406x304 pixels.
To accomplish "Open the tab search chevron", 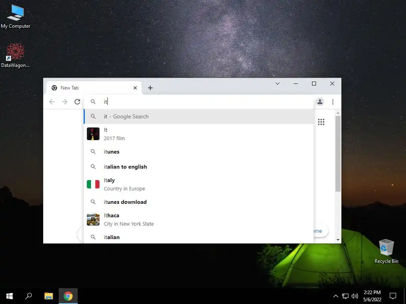I will click(277, 84).
